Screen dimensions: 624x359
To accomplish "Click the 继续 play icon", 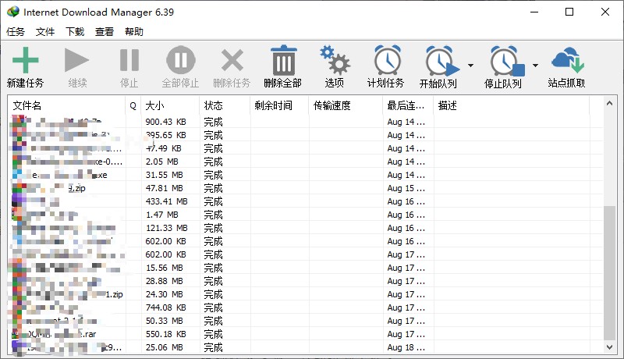I will 76,61.
